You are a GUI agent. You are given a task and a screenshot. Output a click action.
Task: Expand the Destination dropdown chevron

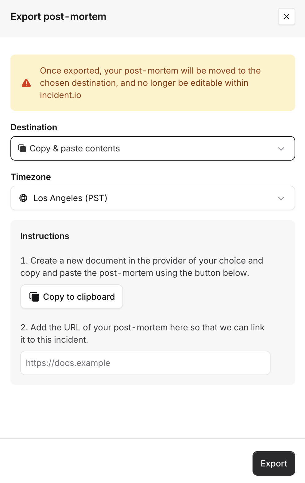click(281, 149)
